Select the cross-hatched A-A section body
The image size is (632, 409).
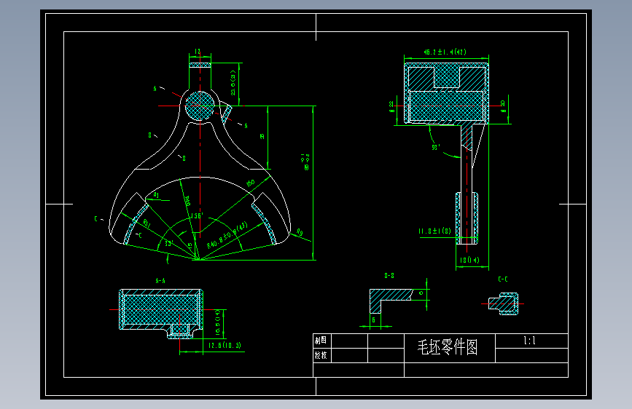click(160, 309)
